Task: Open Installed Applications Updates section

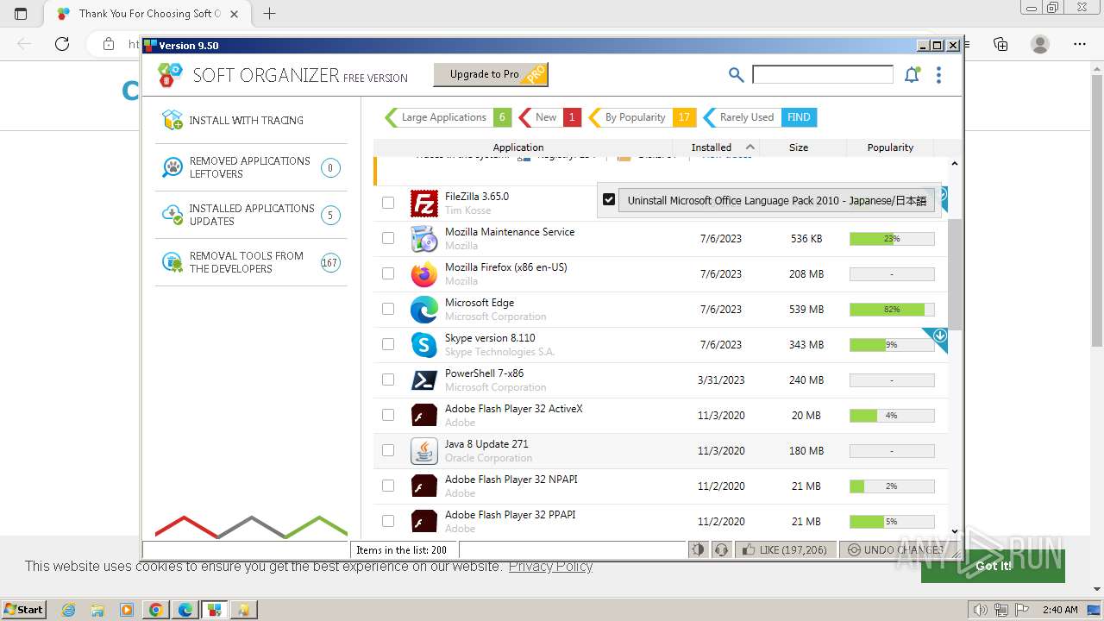Action: pyautogui.click(x=251, y=215)
